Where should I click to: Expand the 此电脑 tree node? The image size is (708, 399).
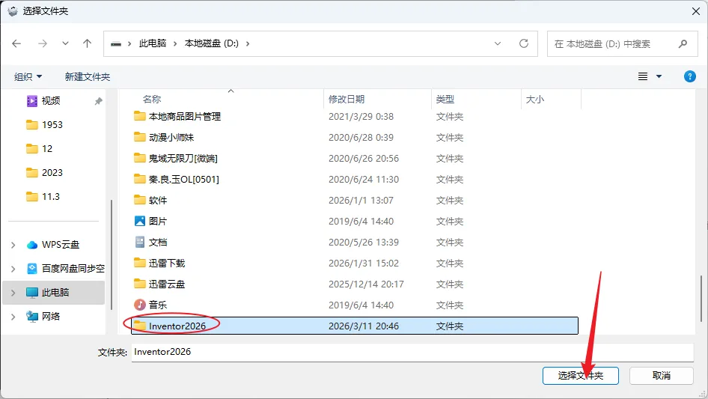coord(13,293)
